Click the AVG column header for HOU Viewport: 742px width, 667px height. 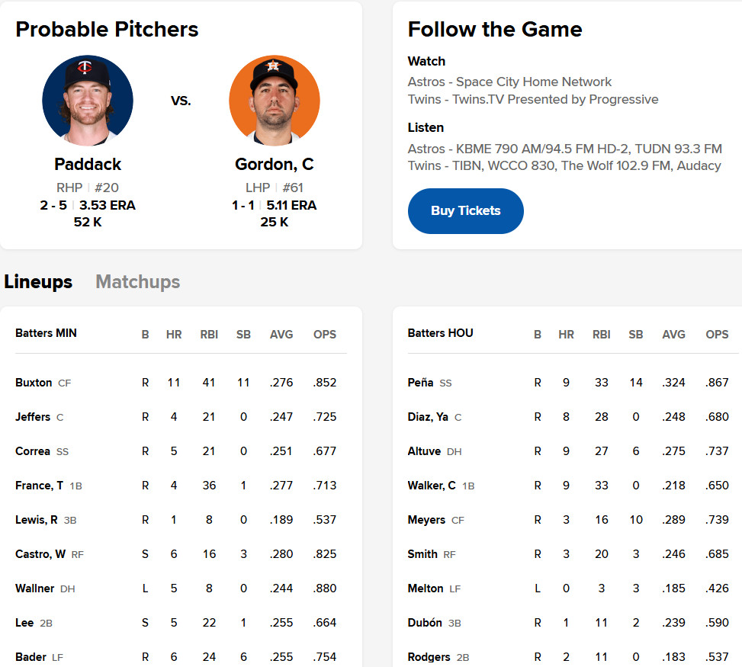[x=673, y=335]
